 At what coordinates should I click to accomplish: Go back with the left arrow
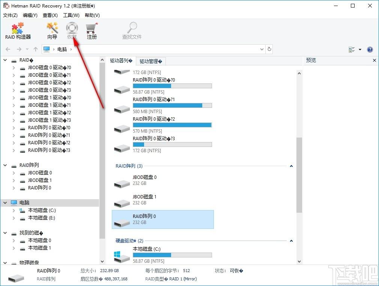(8, 49)
